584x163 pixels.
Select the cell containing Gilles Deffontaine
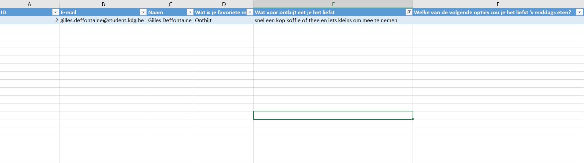(170, 20)
